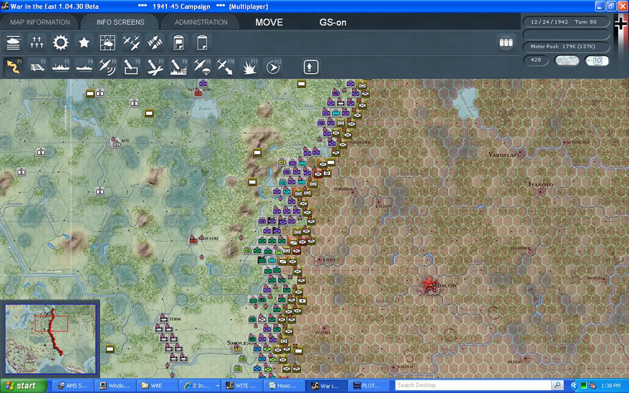
Task: Expand the Internet Explorer taskbar group arrow
Action: point(217,386)
